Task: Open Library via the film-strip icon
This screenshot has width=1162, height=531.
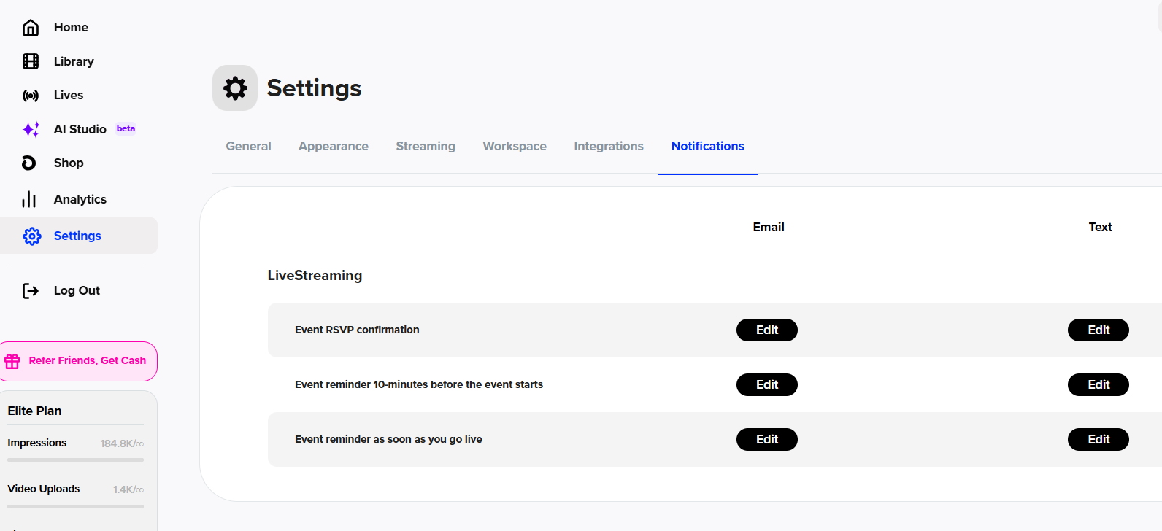Action: pos(31,61)
